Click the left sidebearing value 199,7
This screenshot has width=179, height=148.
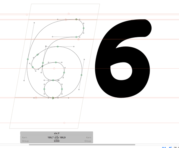(51, 138)
